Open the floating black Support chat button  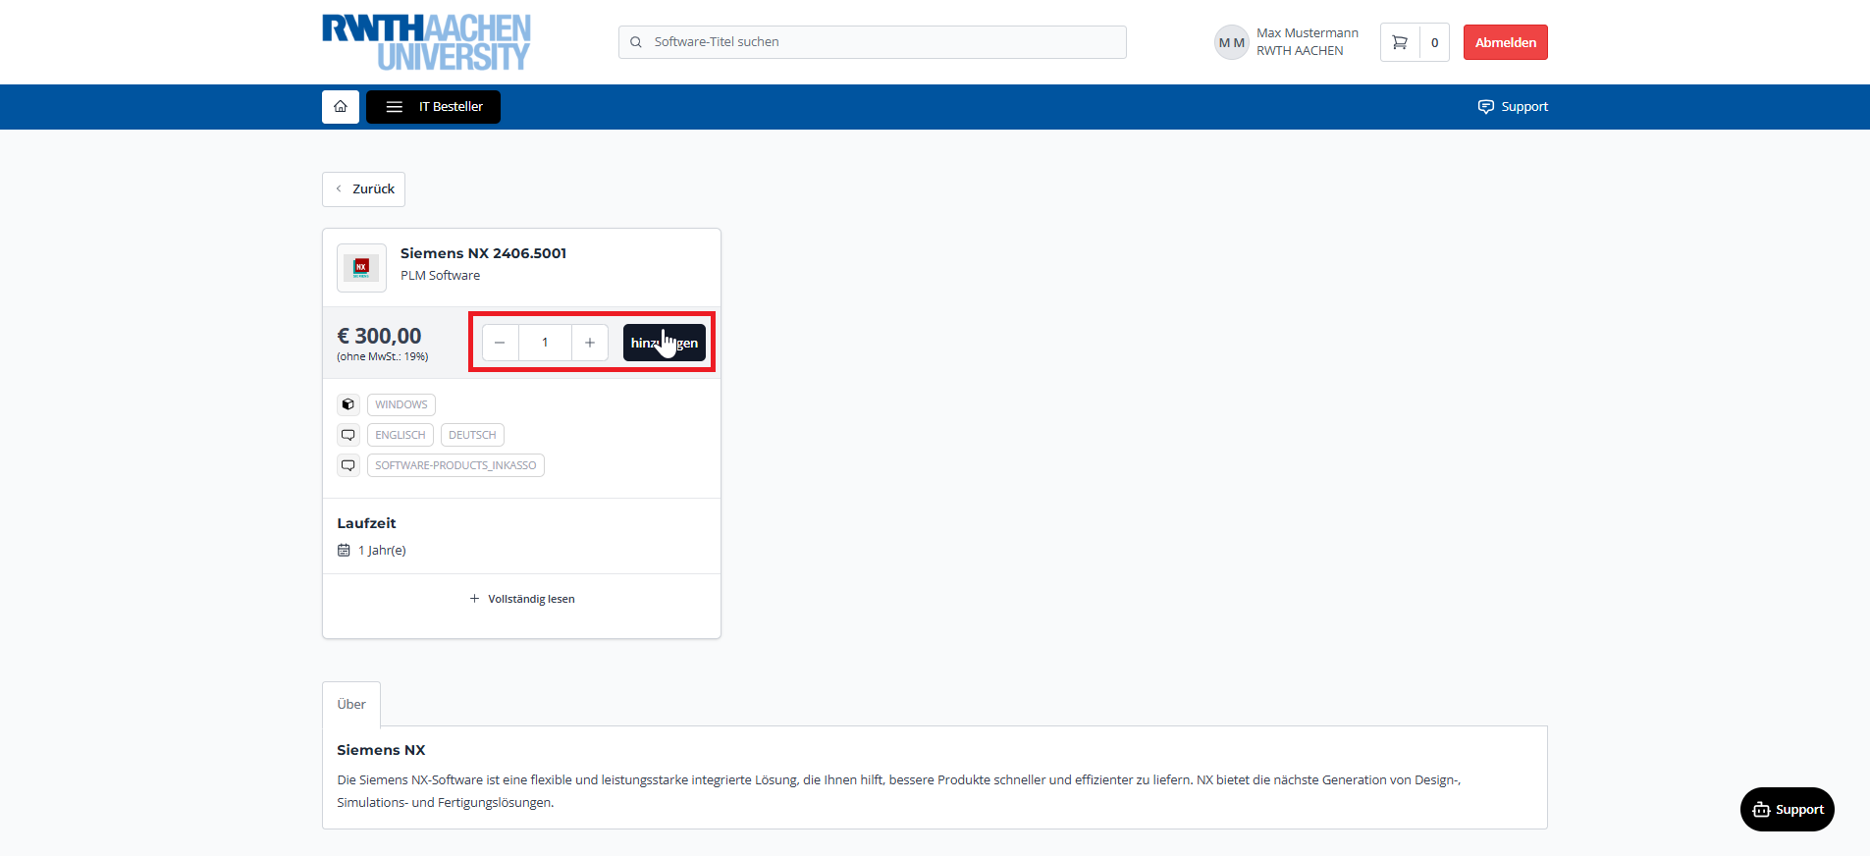(x=1787, y=809)
